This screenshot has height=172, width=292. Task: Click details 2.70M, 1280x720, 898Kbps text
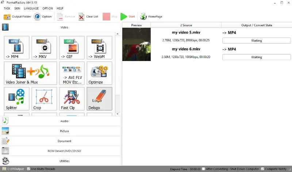coord(186,40)
